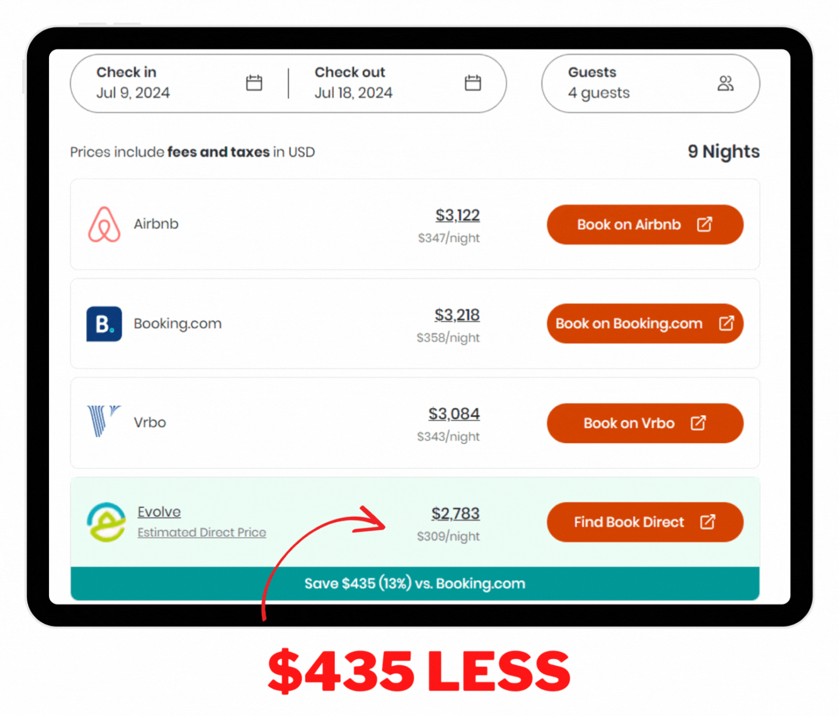The image size is (839, 716).
Task: Click the check-out calendar icon
Action: tap(473, 83)
